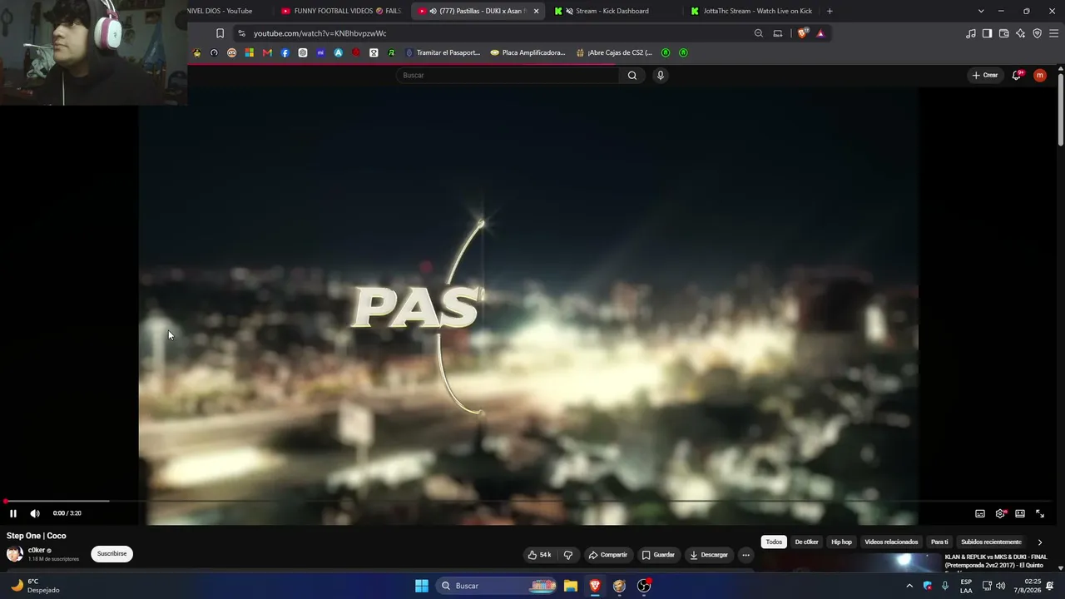This screenshot has height=599, width=1065.
Task: Open the Gmail bookmark icon
Action: pyautogui.click(x=267, y=52)
